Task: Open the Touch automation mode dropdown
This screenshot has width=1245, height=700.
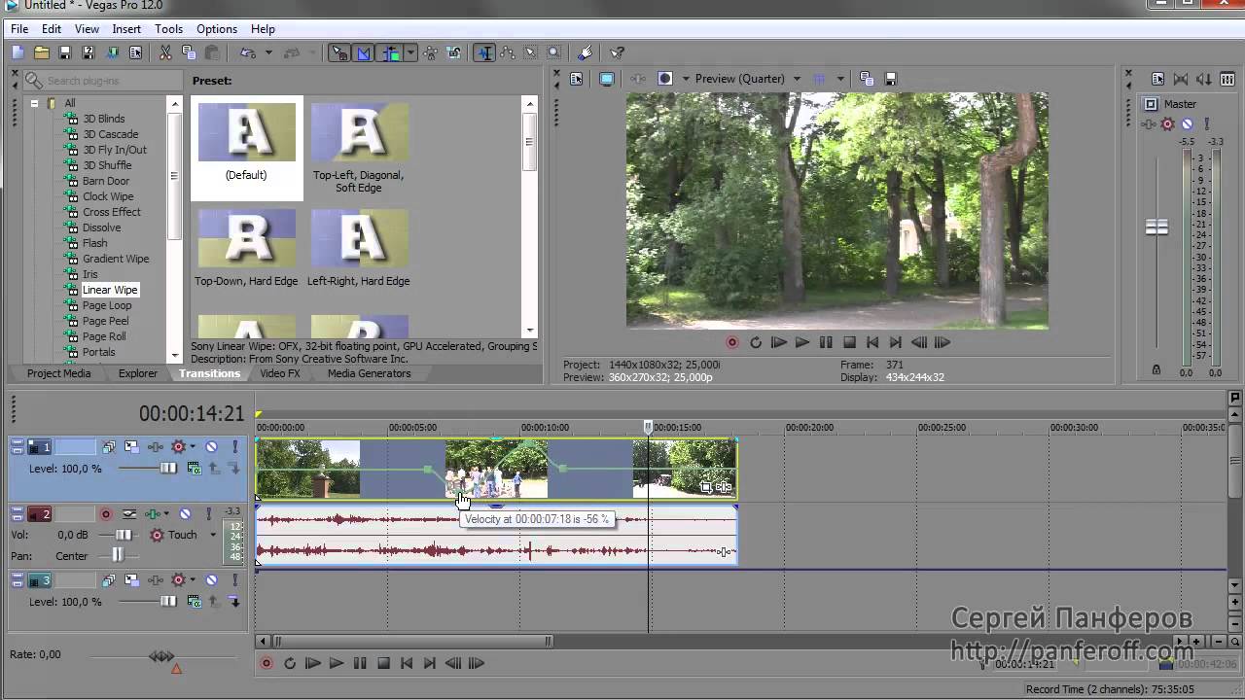Action: click(x=213, y=535)
